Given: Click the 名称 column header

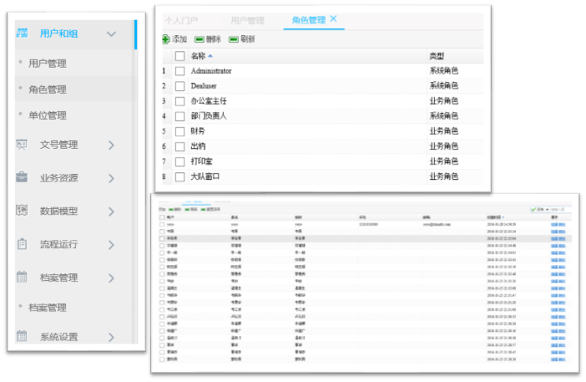Looking at the screenshot, I should [199, 56].
